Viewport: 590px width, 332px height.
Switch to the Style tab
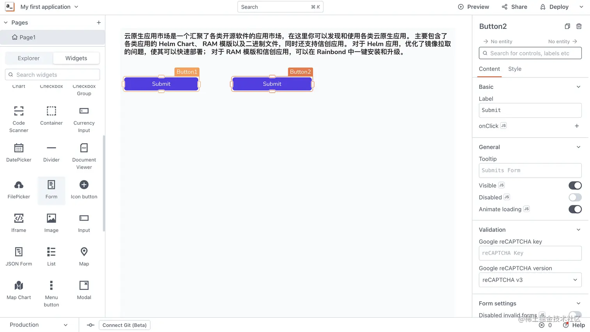tap(514, 69)
